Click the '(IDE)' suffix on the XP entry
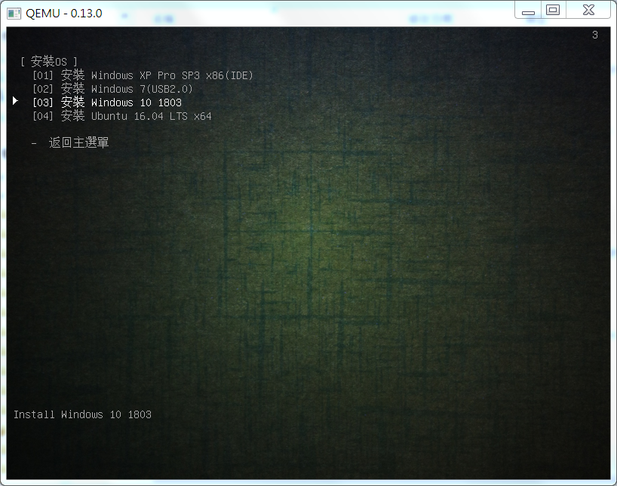The height and width of the screenshot is (486, 617). point(238,75)
